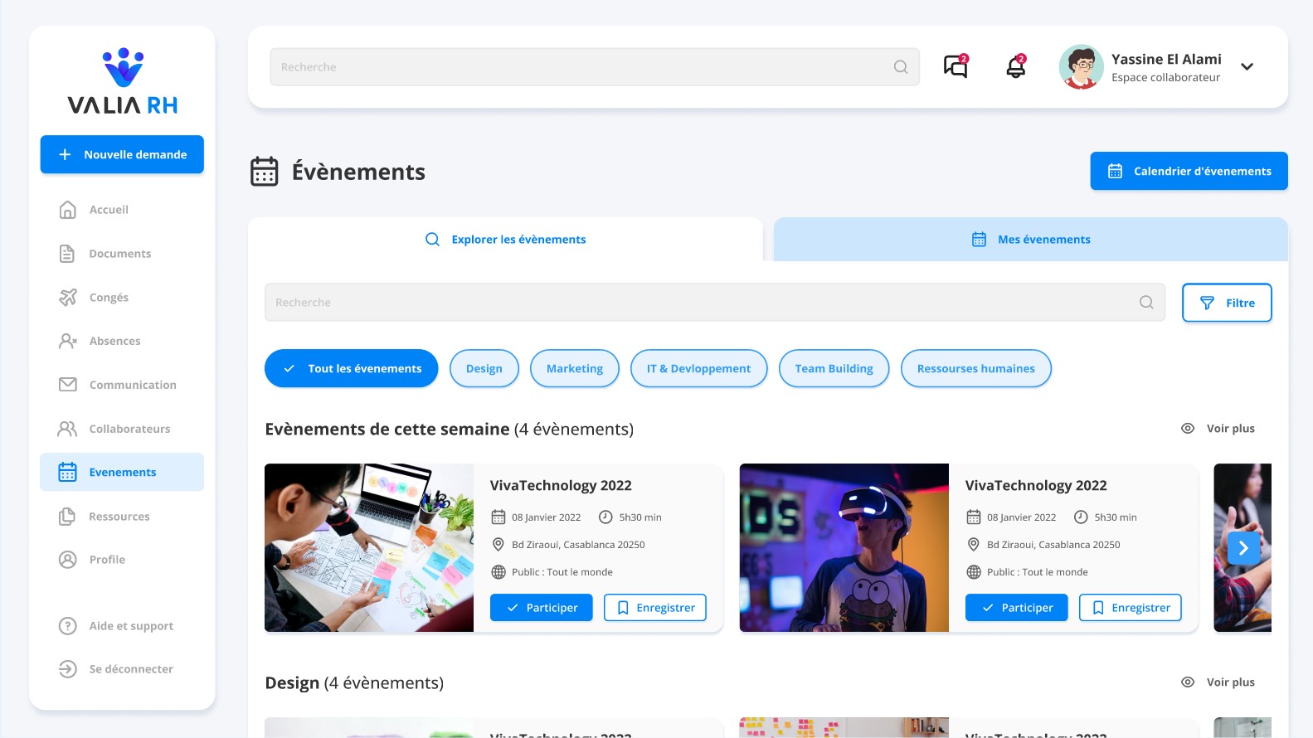Click Participer on first VivaTechnology card
Screen dimensions: 1313x738
click(541, 608)
